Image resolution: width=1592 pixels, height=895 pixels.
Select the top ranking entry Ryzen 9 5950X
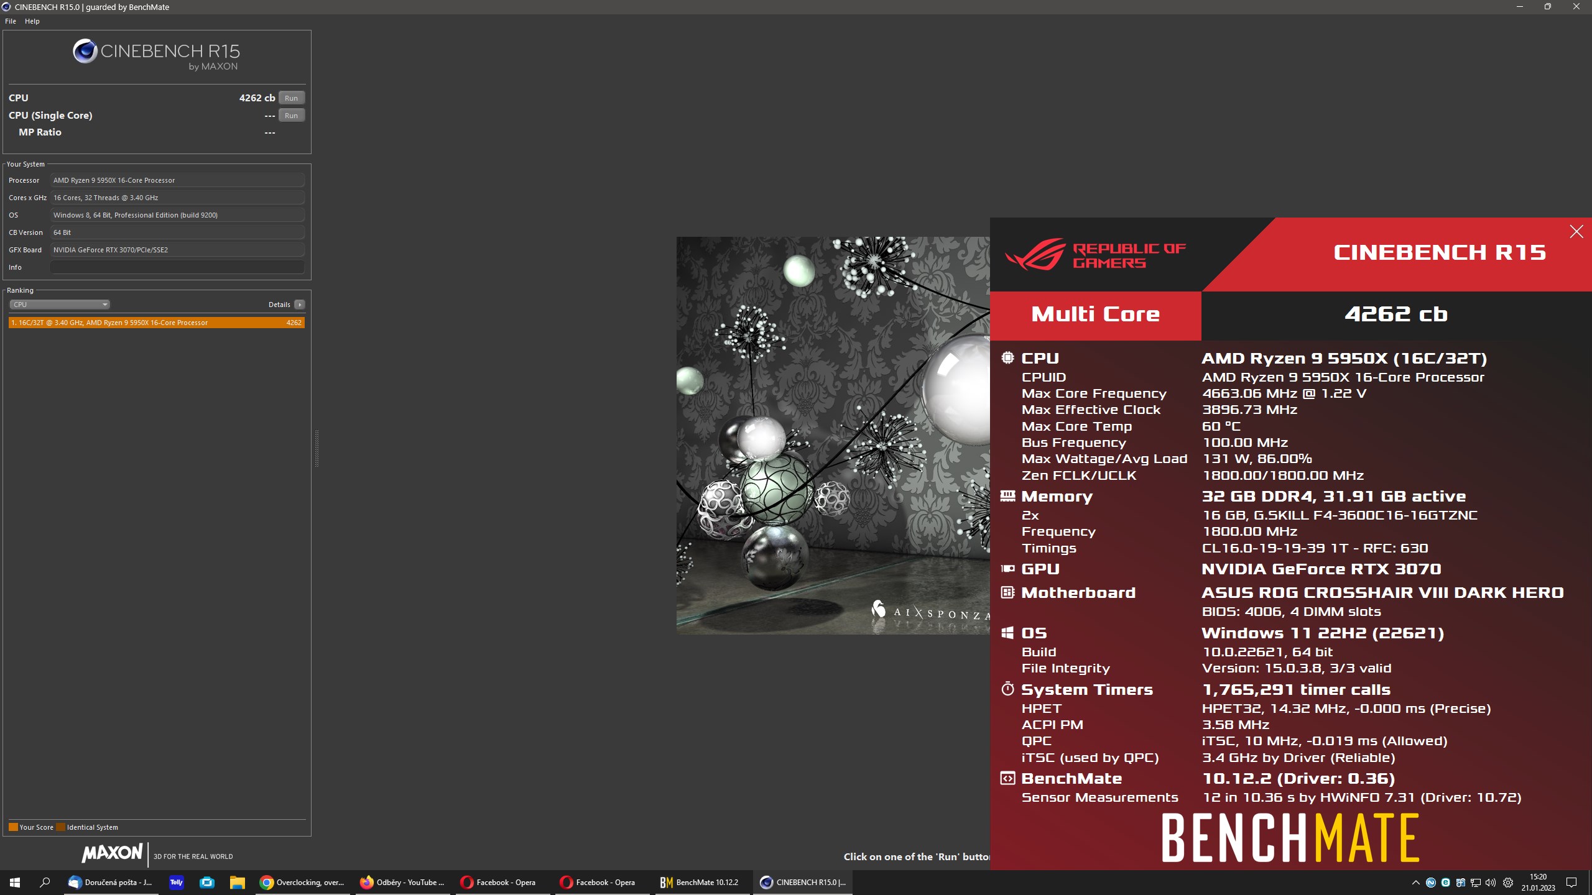point(157,323)
